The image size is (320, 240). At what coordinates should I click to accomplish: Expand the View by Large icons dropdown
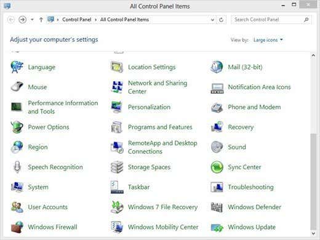tap(268, 40)
